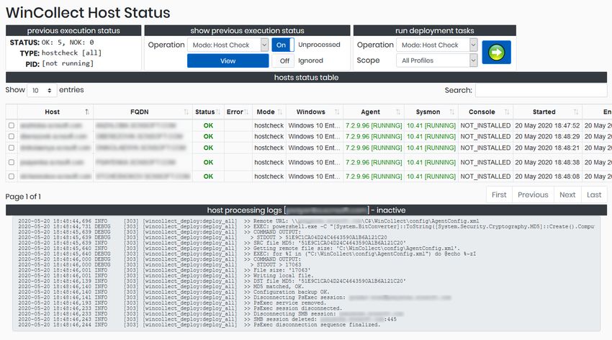Toggle the Unprocessed On switch

(282, 45)
